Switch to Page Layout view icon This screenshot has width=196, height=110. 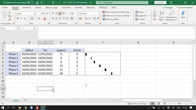(159, 104)
